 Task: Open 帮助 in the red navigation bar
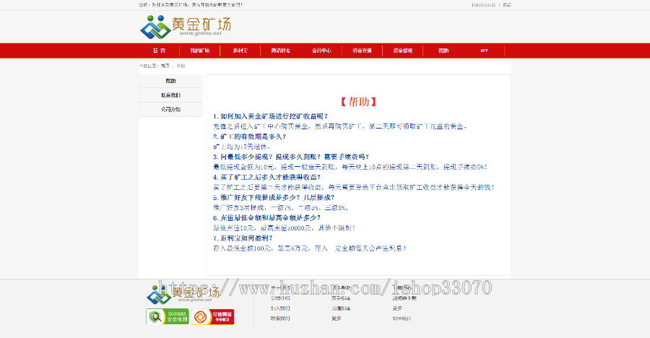click(443, 51)
